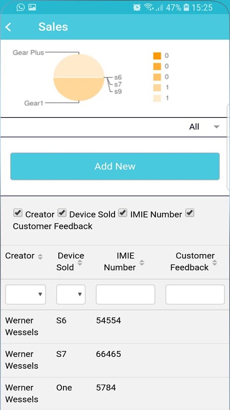Sort by Device Sold column arrows
Viewport: 230px width, 410px height.
click(x=80, y=263)
